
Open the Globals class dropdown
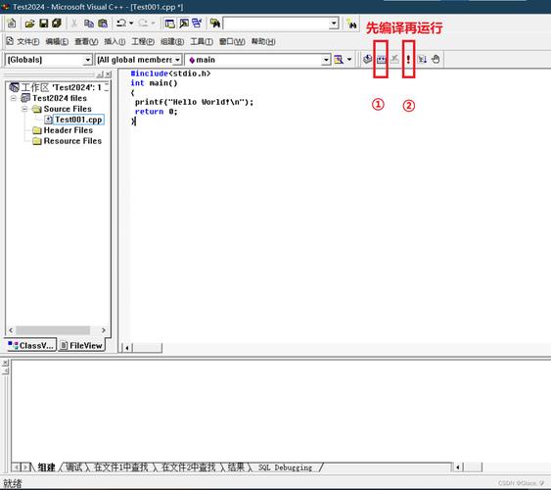87,60
